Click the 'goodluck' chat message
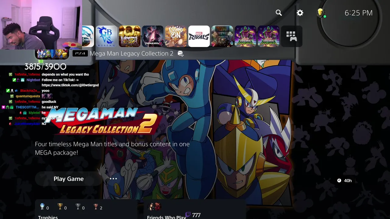Screen dimensions: 390x219 pyautogui.click(x=49, y=102)
